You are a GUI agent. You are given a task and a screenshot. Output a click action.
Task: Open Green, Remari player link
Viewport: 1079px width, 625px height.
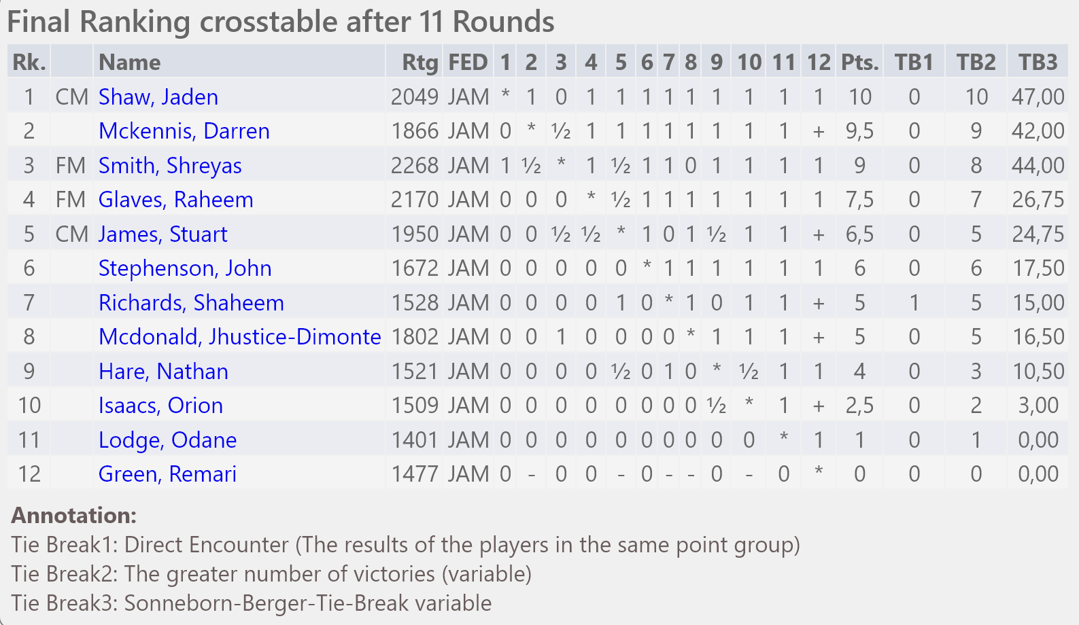tap(167, 474)
